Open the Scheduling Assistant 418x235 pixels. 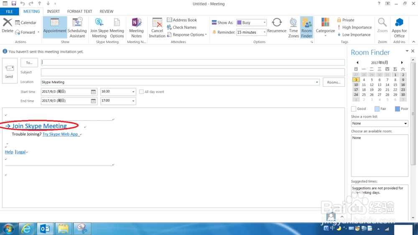point(77,28)
